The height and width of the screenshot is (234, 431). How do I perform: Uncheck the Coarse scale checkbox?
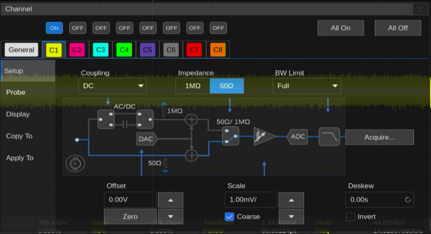click(x=230, y=216)
